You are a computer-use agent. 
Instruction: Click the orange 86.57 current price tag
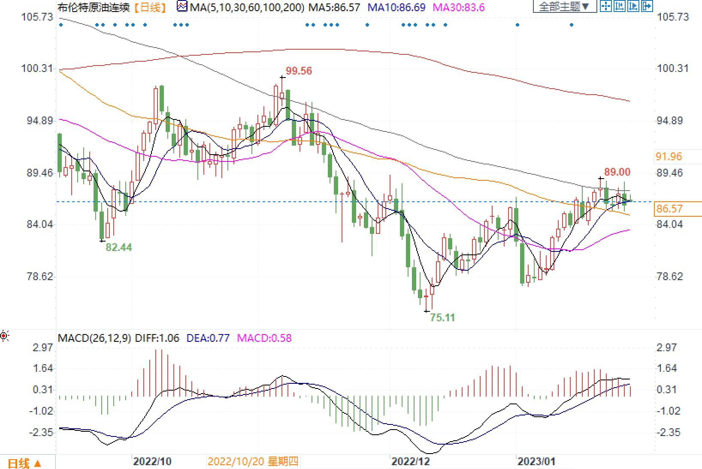pyautogui.click(x=669, y=209)
